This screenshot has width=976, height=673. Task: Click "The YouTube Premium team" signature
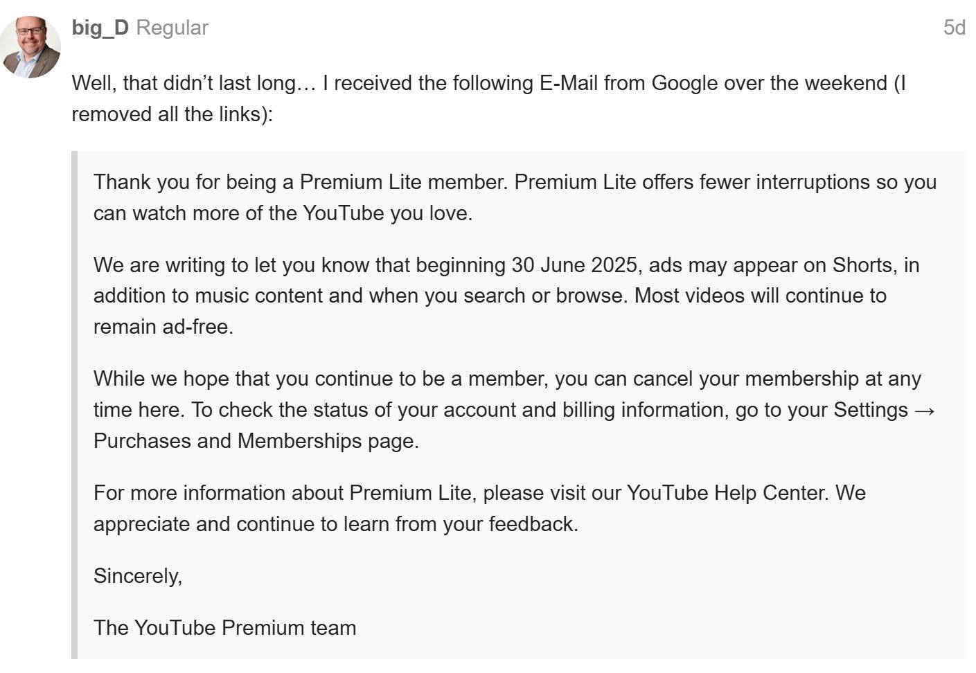coord(225,628)
